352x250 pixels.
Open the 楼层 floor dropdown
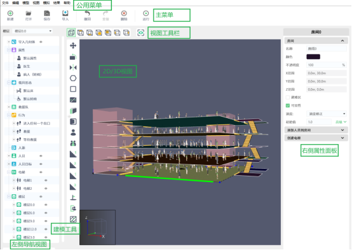click(33, 31)
